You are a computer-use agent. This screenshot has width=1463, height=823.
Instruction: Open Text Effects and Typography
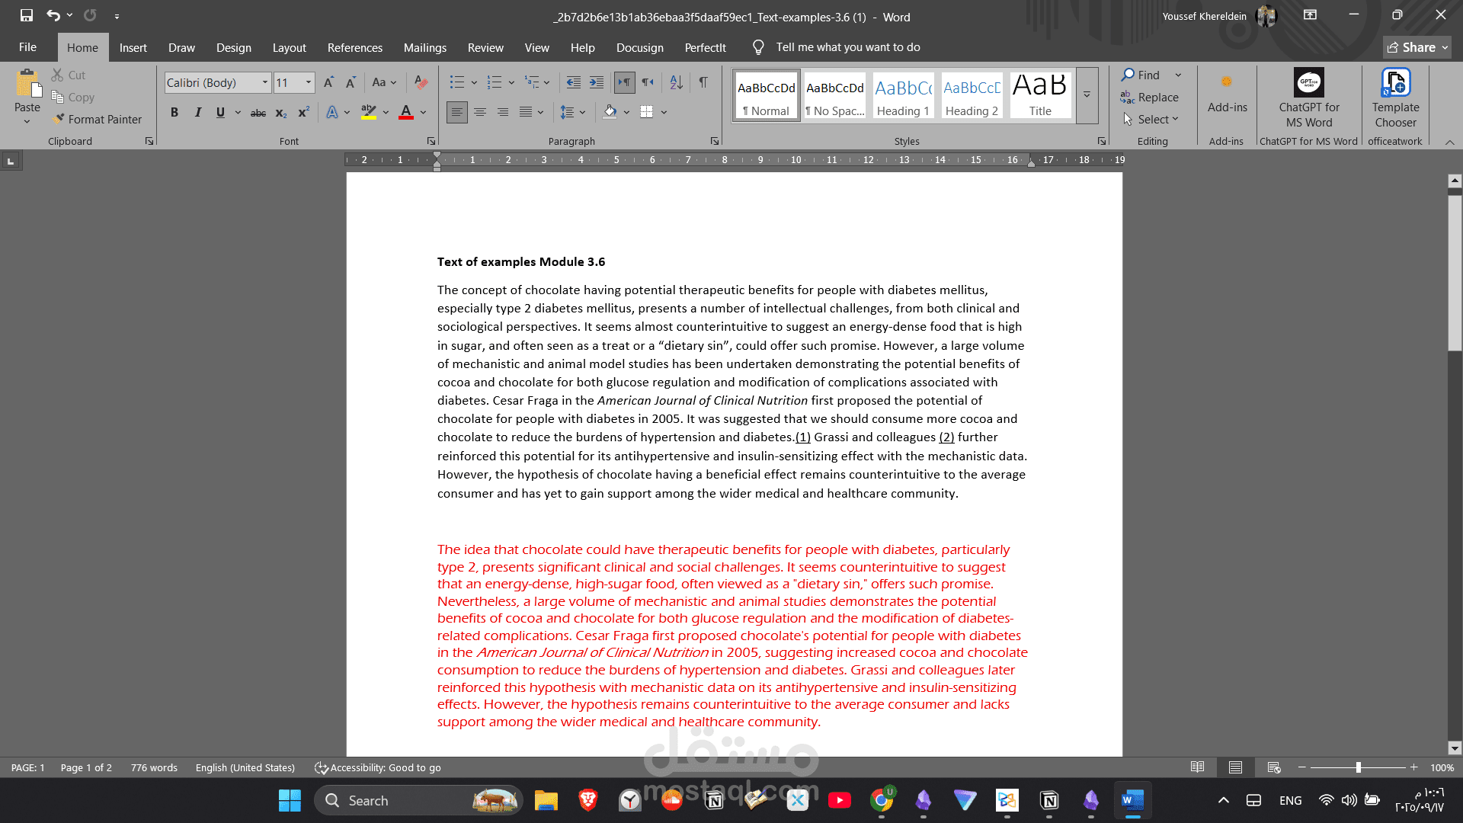[x=332, y=112]
